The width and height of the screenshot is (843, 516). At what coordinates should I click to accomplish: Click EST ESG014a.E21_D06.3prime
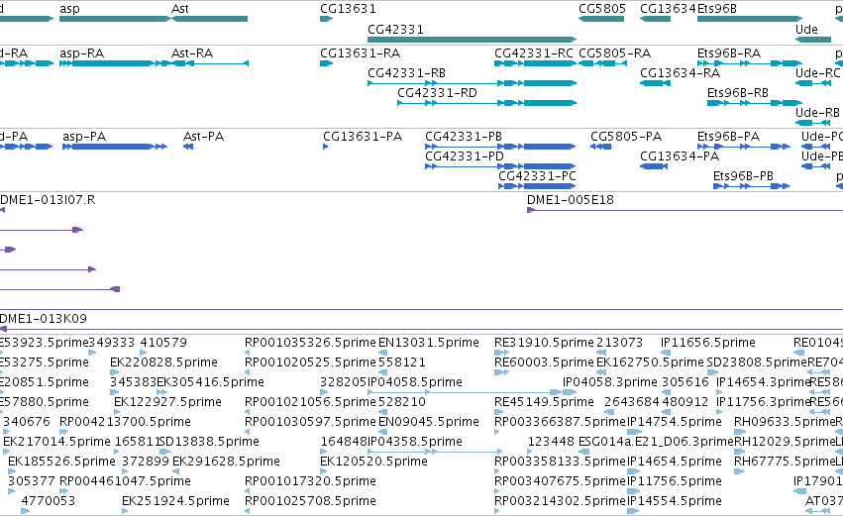click(584, 452)
